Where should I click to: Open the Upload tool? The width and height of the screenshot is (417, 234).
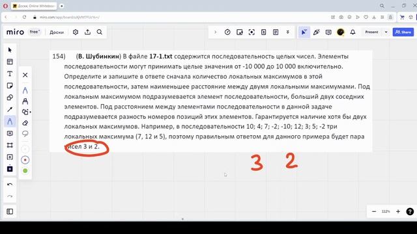point(10,157)
